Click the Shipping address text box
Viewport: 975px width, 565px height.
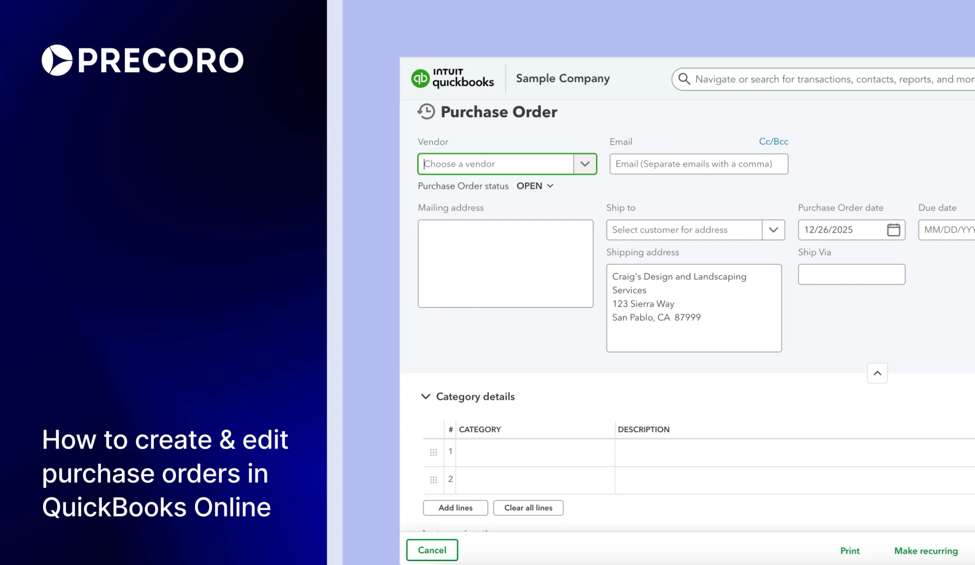click(694, 308)
